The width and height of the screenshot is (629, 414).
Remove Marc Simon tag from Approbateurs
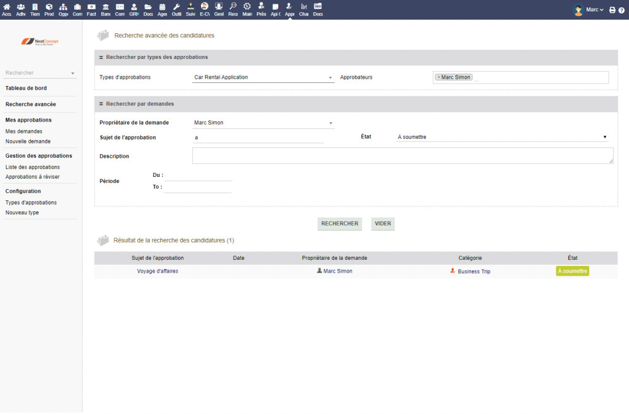click(439, 77)
